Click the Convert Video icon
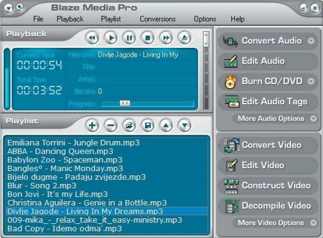This screenshot has height=238, width=323. click(231, 145)
